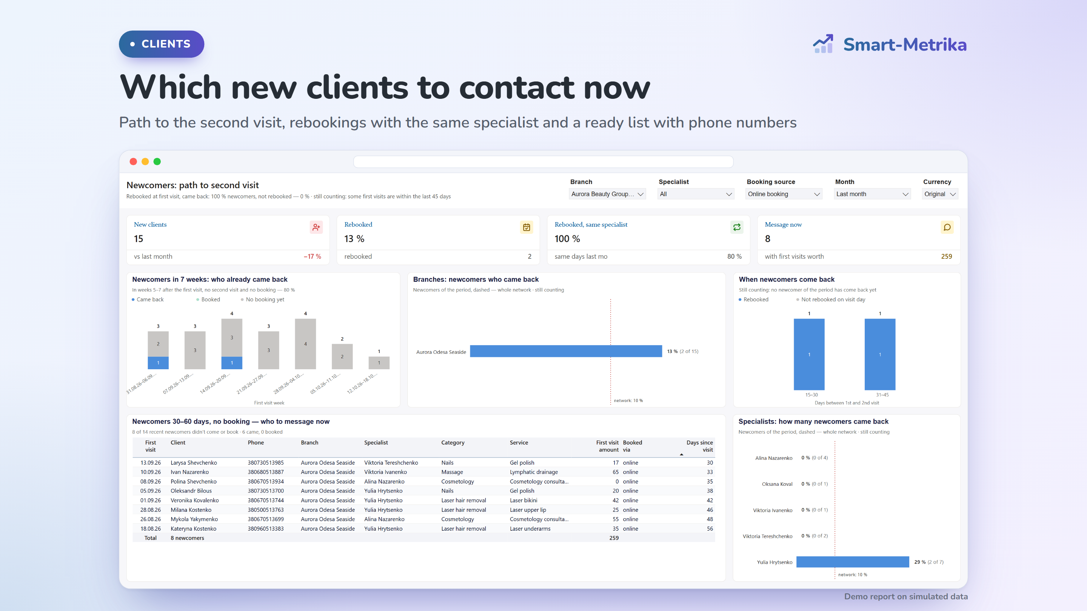Click the red window close dot

click(x=133, y=161)
